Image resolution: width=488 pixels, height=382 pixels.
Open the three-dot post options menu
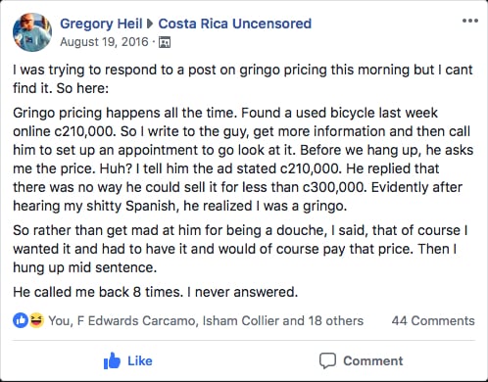tap(470, 21)
